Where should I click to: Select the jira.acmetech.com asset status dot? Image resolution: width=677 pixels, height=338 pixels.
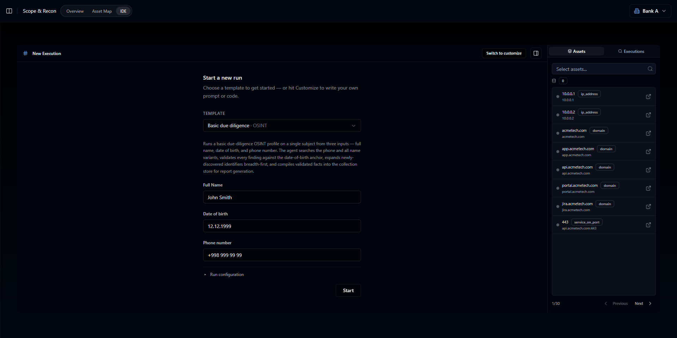pyautogui.click(x=557, y=207)
